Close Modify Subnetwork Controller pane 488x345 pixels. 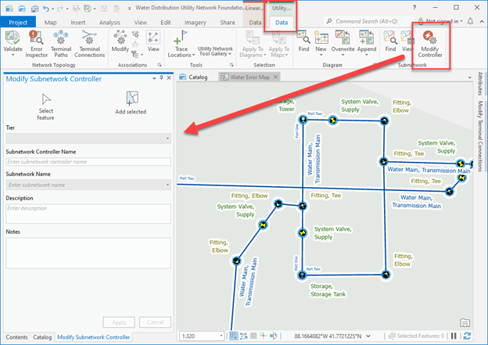169,78
